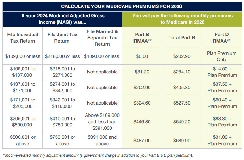Select the "Above $109,000 and less than $391,000" cell
Image resolution: width=244 pixels, height=160 pixels.
click(102, 122)
